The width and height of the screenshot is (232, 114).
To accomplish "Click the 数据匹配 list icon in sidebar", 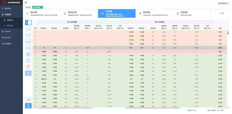I will point(5,26).
